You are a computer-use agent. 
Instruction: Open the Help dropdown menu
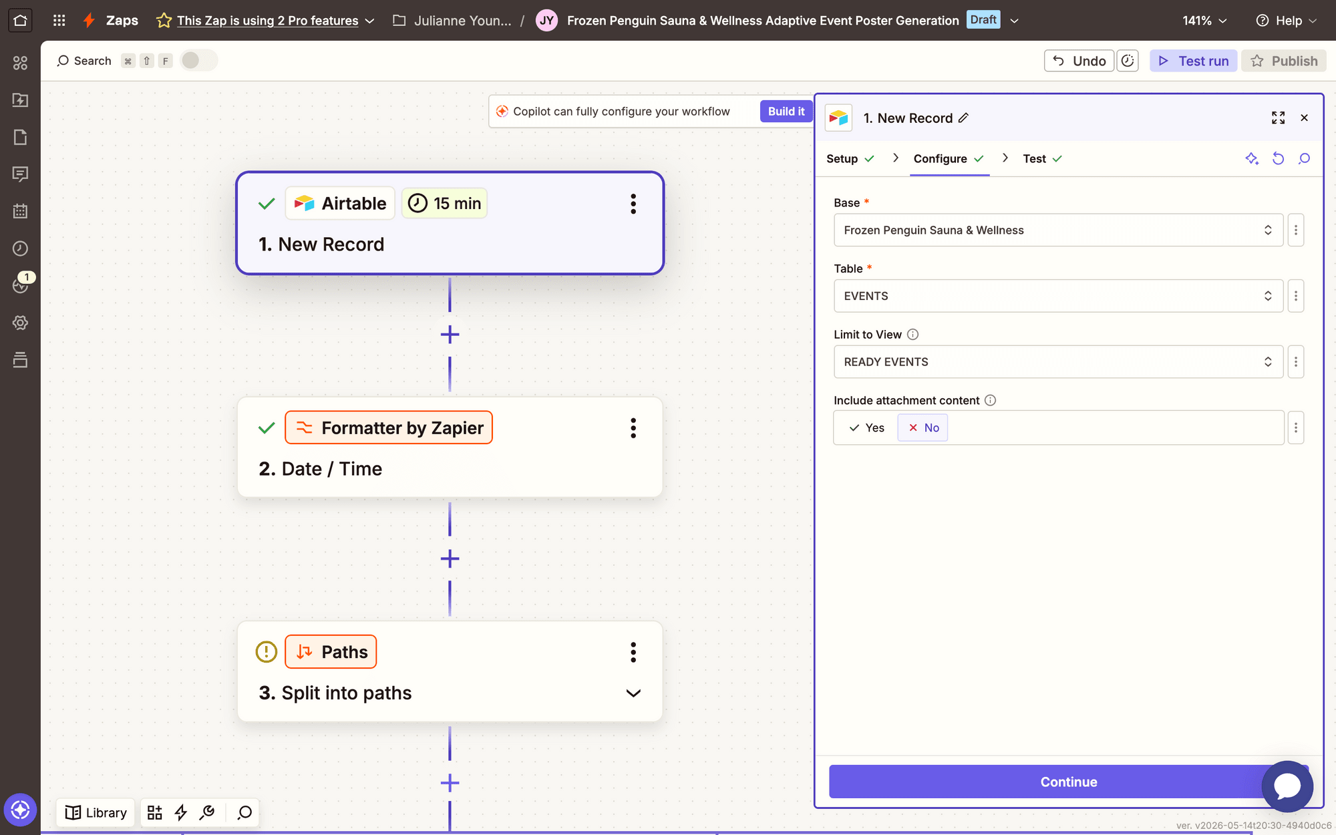pos(1286,21)
